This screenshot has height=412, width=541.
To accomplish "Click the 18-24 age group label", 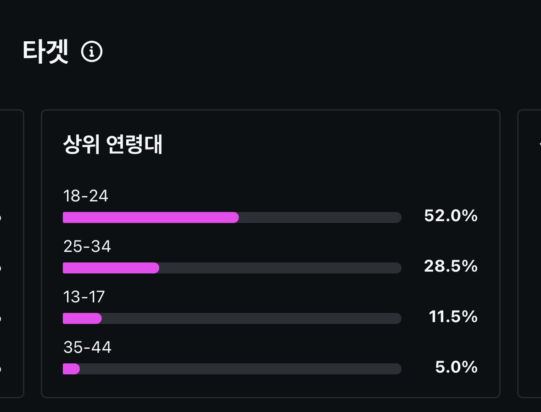I will (x=85, y=195).
